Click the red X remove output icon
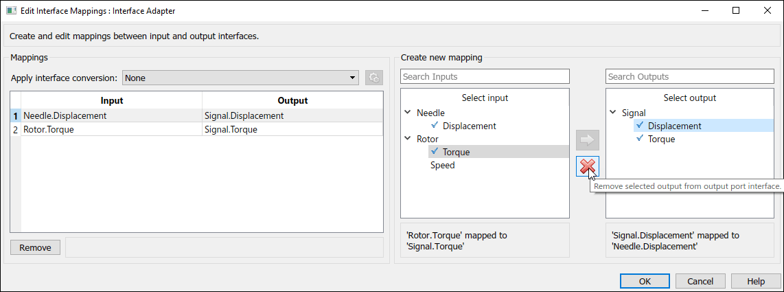This screenshot has height=292, width=784. 588,166
